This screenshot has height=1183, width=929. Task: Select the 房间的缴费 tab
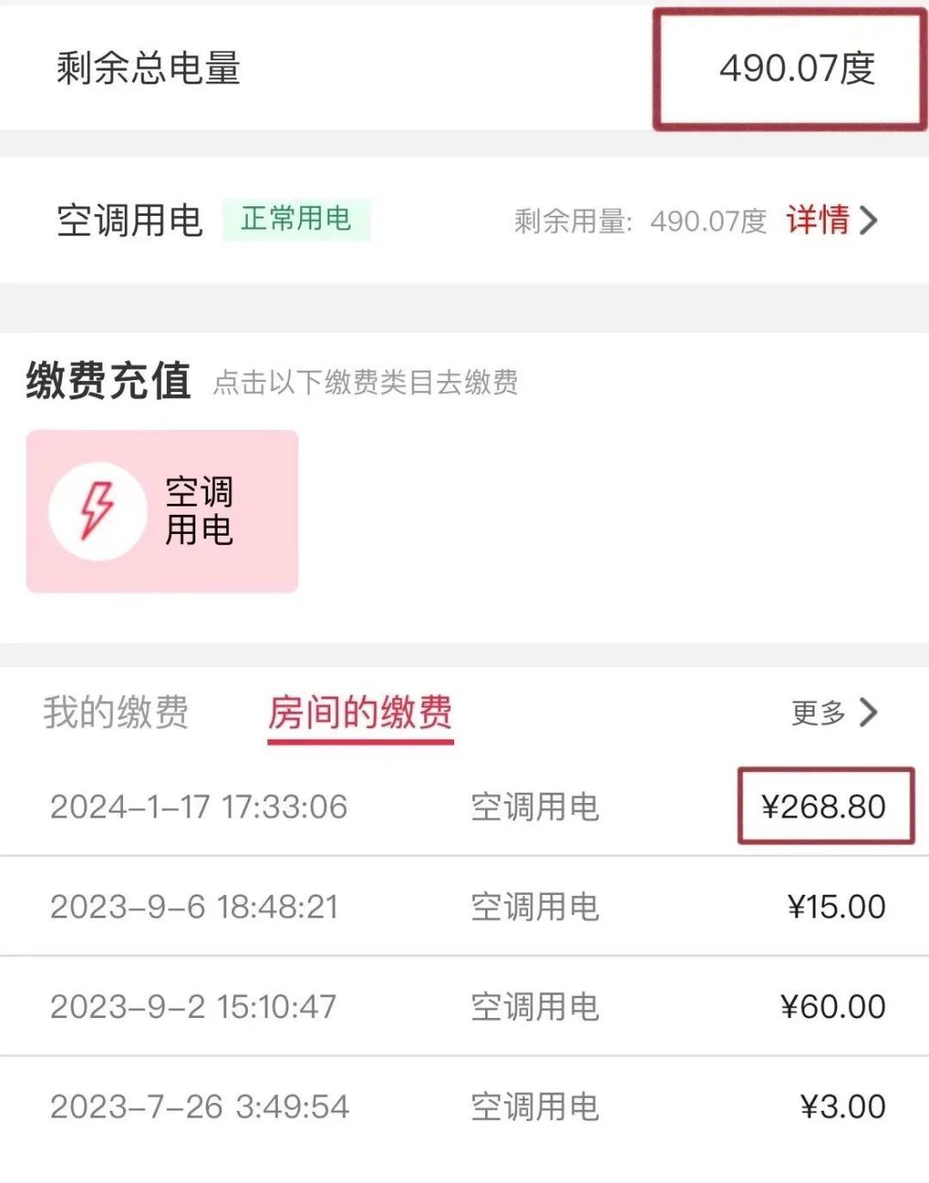coord(360,713)
